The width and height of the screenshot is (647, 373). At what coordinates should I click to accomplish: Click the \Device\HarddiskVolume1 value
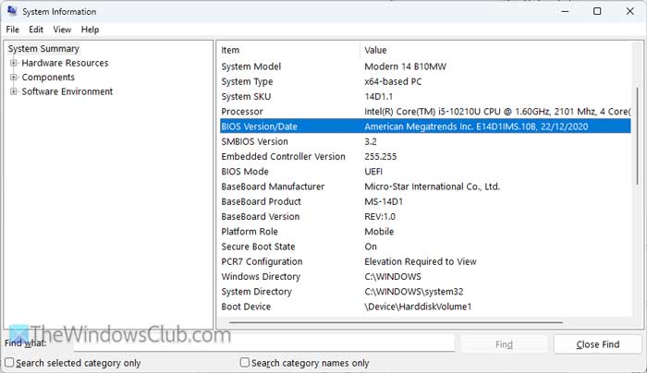[418, 307]
